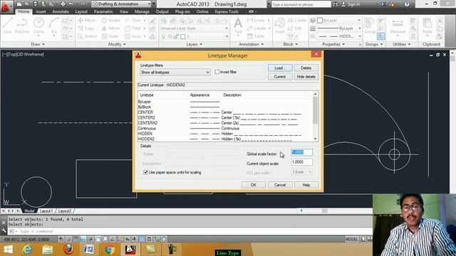Click the Move tool in Modify panel
Viewport: 456px width, 256px height.
(86, 21)
